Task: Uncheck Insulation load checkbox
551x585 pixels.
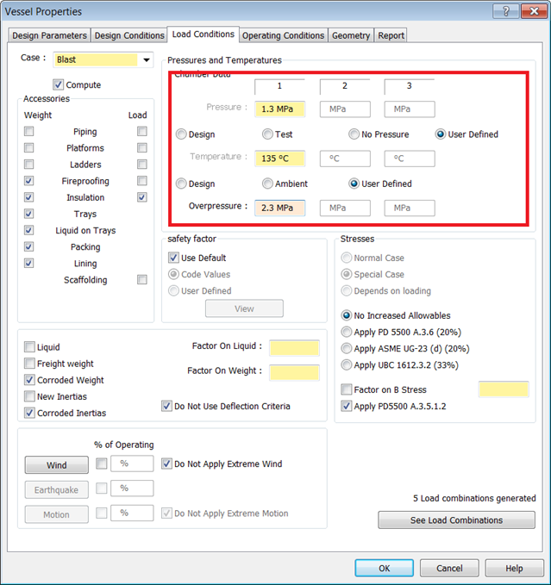Action: click(142, 197)
